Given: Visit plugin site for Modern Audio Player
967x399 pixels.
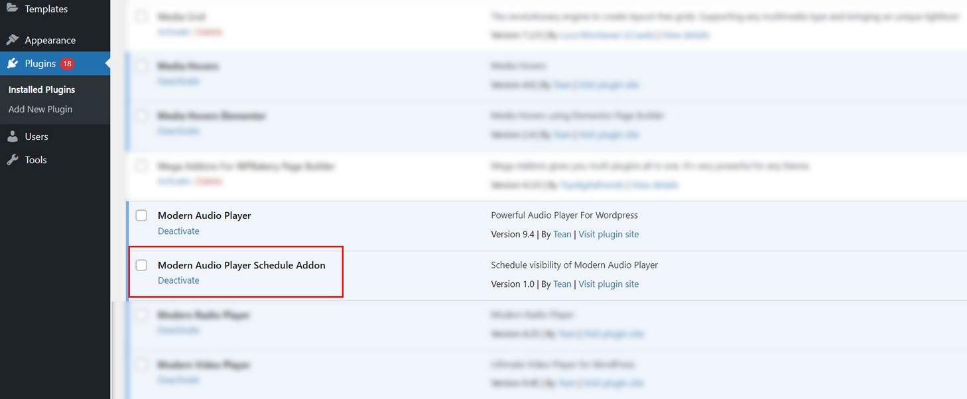Looking at the screenshot, I should coord(608,234).
